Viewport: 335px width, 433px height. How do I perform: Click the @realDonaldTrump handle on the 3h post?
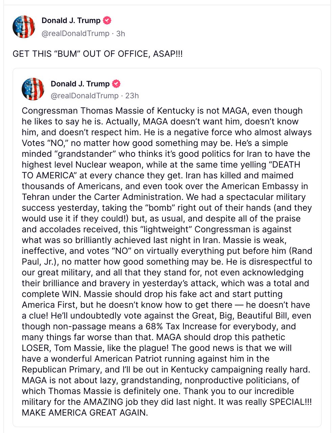(75, 34)
